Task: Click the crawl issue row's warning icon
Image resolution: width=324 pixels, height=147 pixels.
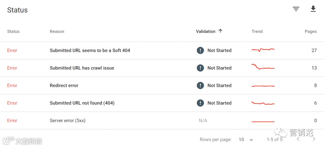Action: coord(200,68)
